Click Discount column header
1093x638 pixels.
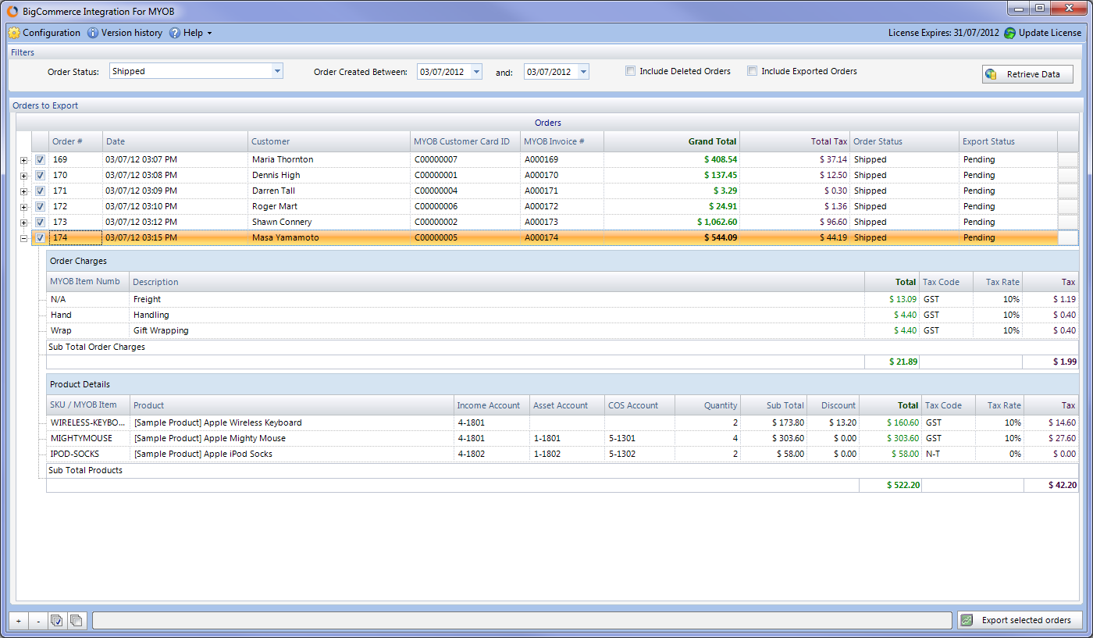point(834,405)
